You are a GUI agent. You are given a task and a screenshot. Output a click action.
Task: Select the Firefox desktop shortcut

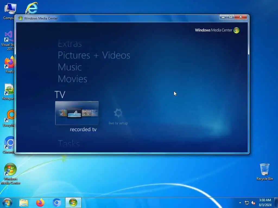point(9,64)
